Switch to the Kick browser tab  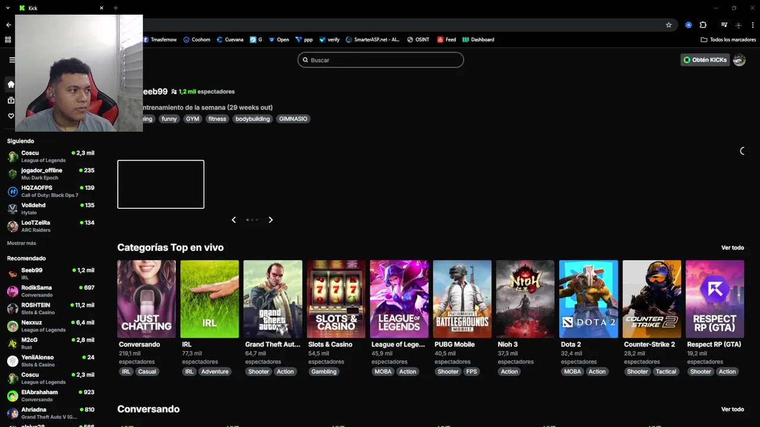coord(61,8)
